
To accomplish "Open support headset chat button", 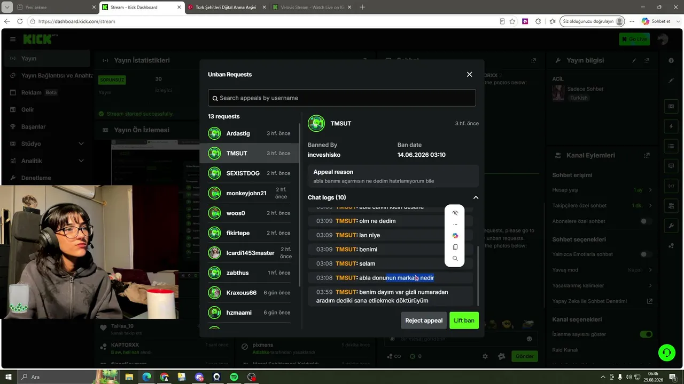I will pos(666,353).
